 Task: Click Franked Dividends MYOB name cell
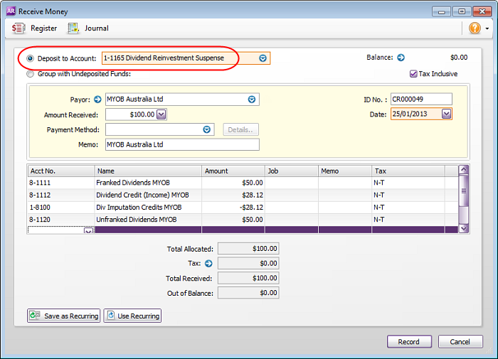(x=148, y=183)
